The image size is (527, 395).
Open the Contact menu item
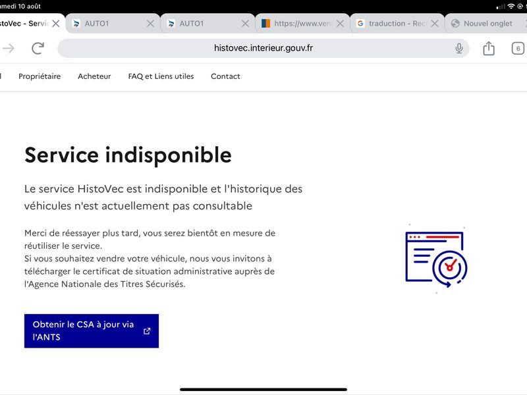(225, 76)
